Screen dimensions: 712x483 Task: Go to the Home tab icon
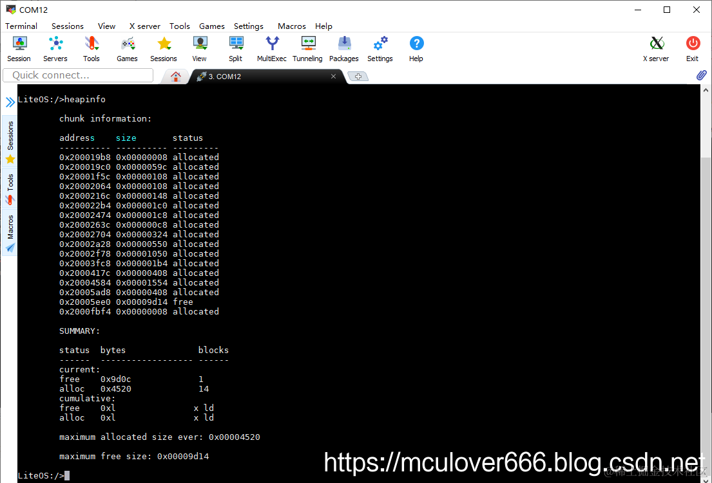[x=176, y=77]
